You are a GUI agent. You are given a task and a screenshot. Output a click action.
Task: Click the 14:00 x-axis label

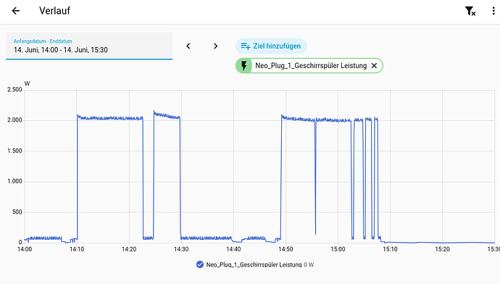25,249
